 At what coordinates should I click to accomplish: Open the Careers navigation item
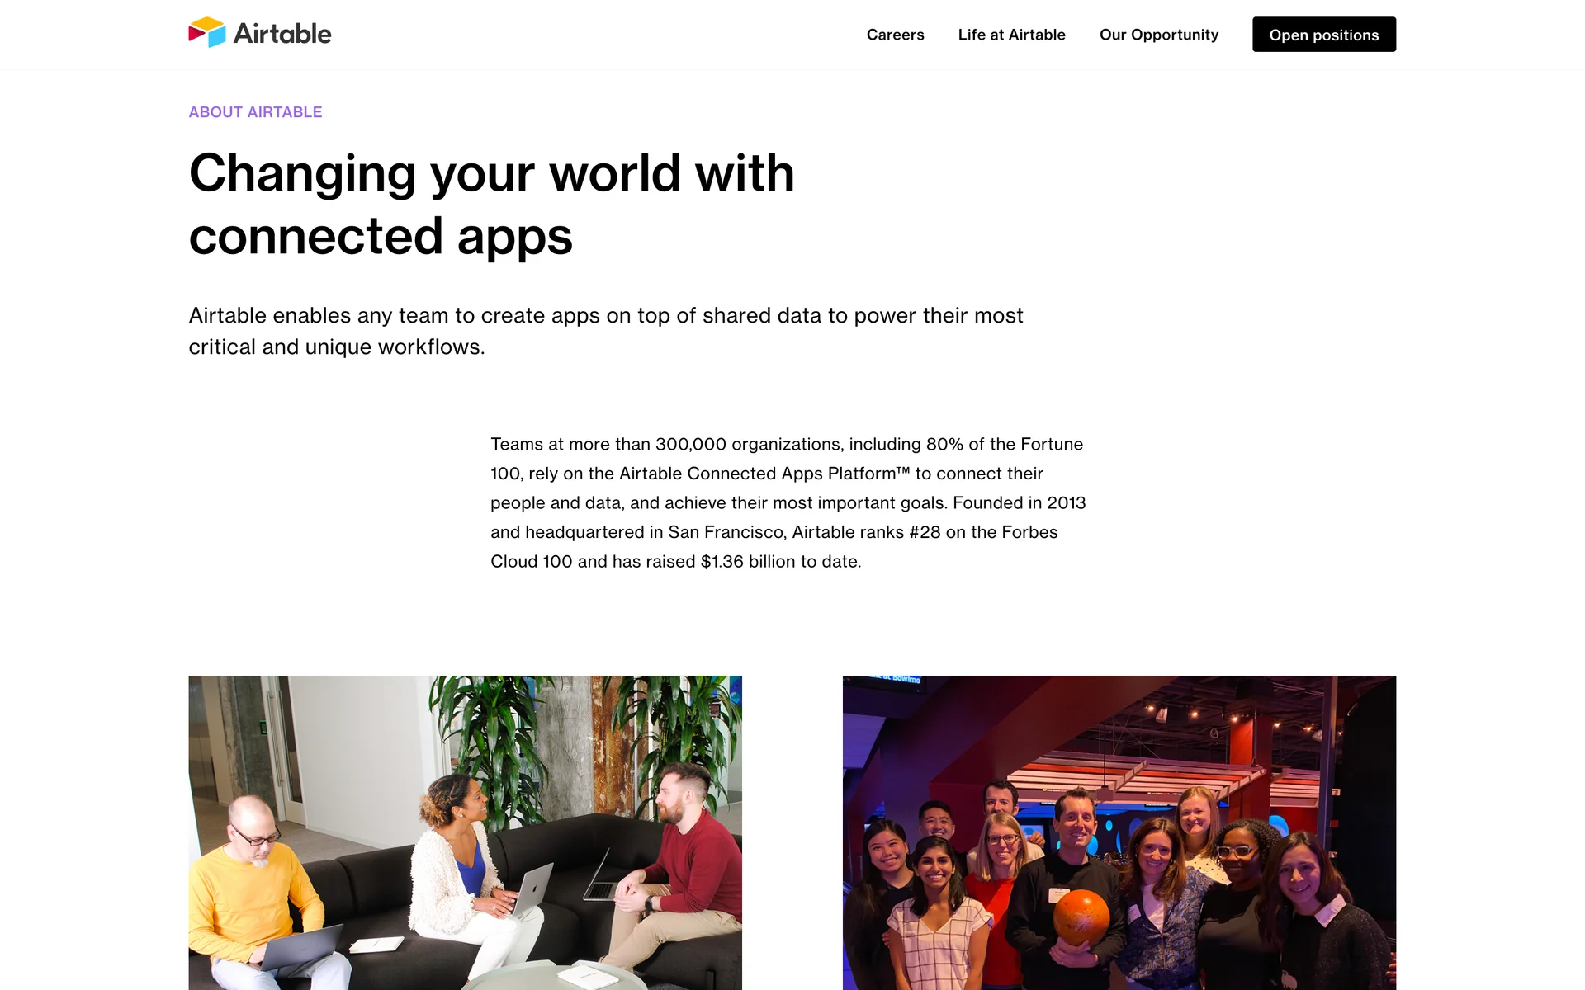click(895, 35)
